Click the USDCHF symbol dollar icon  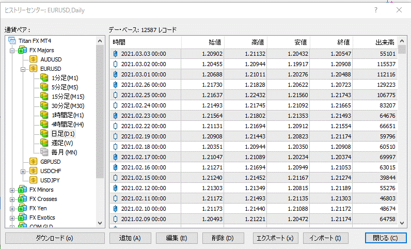pyautogui.click(x=33, y=171)
